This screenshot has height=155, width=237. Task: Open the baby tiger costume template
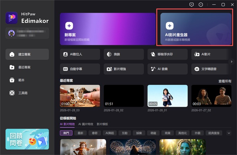click(x=83, y=147)
